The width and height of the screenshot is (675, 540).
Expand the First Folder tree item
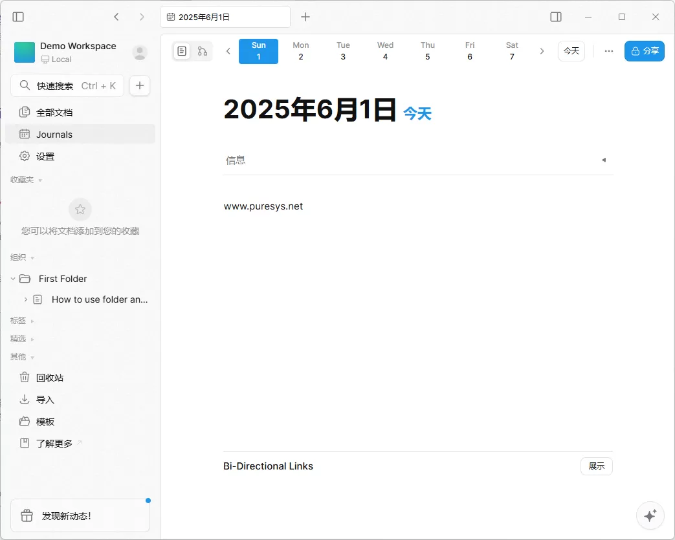(x=12, y=278)
